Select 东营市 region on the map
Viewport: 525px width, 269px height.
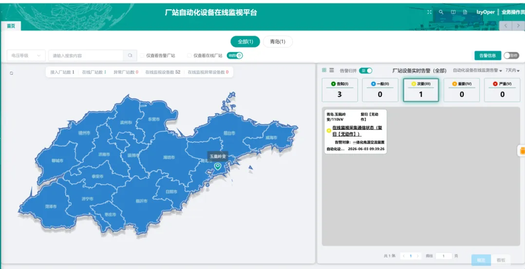pyautogui.click(x=153, y=119)
